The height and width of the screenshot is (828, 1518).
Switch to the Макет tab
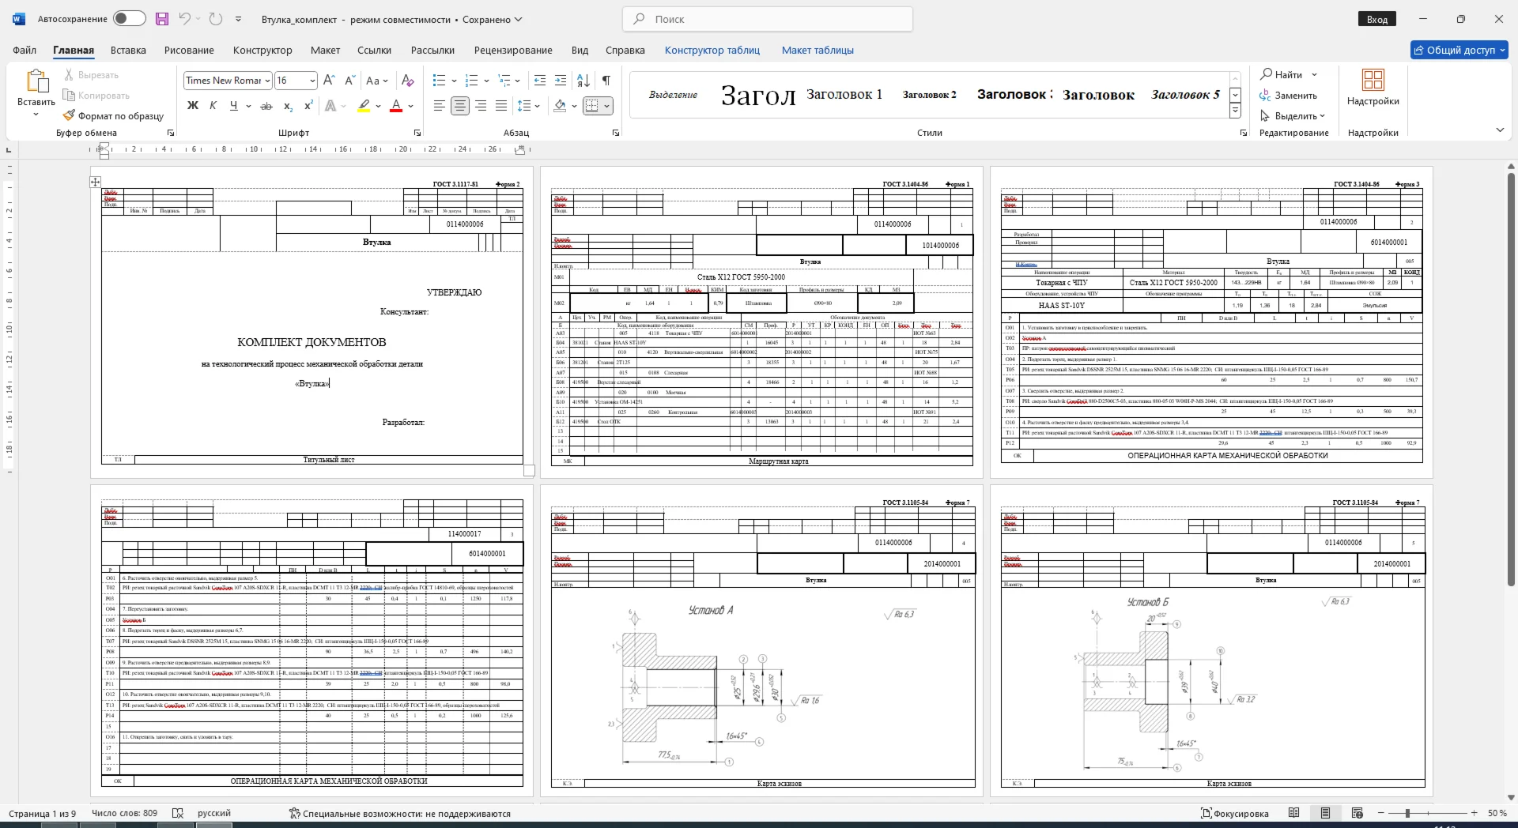coord(325,50)
